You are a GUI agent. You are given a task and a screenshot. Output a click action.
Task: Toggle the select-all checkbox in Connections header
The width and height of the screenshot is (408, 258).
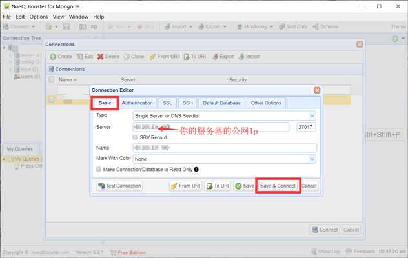click(x=52, y=79)
